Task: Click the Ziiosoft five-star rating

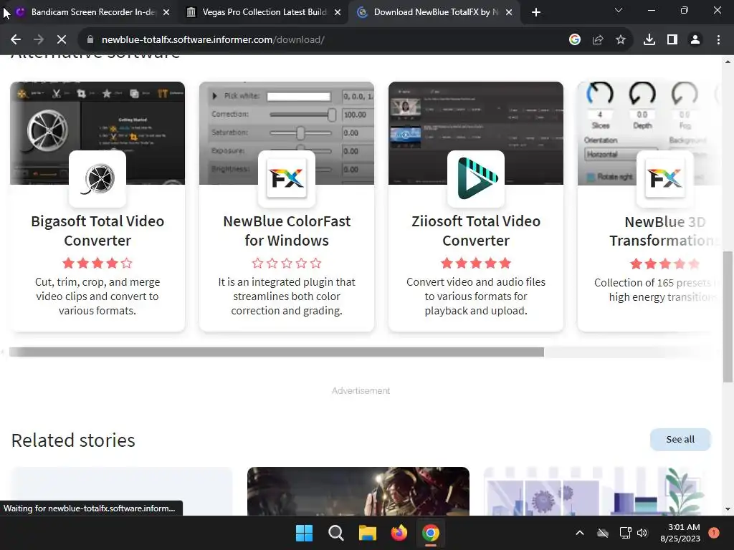Action: click(476, 264)
